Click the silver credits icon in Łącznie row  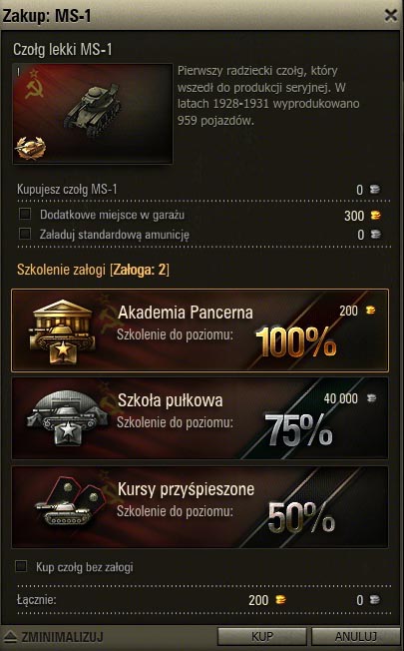(374, 599)
